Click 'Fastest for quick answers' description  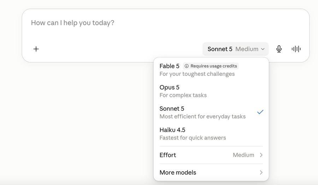[193, 138]
